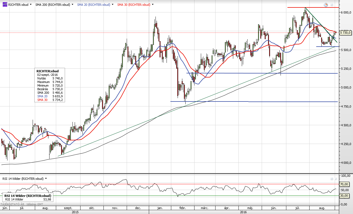
Task: Click the 4 750,0 price axis label
Action: 346,106
